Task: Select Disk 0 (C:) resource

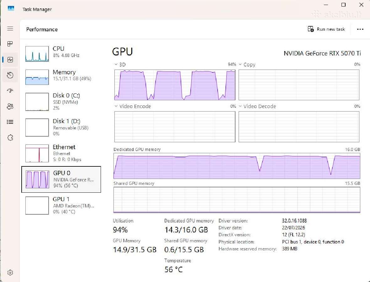Action: 61,102
